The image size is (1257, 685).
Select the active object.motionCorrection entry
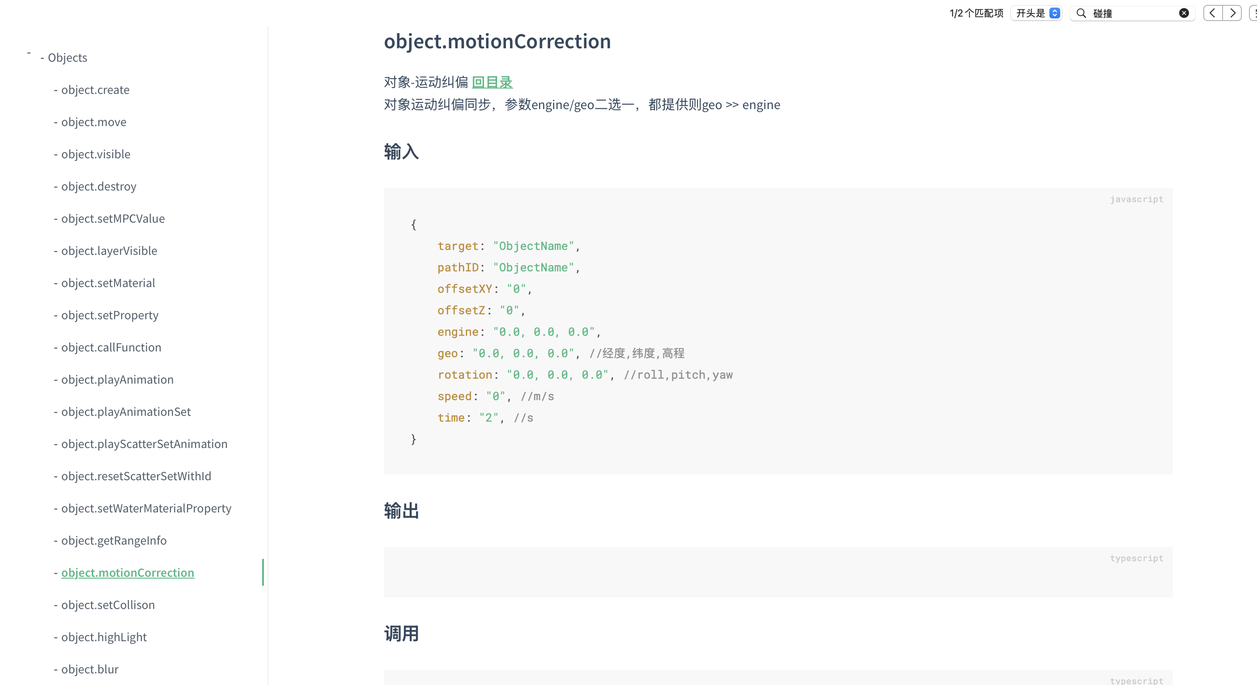[x=127, y=573]
